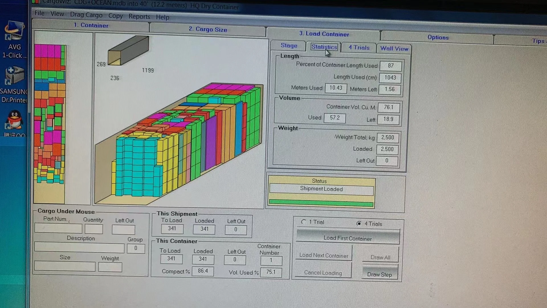
Task: Open the Drag Cargo menu
Action: [x=86, y=15]
